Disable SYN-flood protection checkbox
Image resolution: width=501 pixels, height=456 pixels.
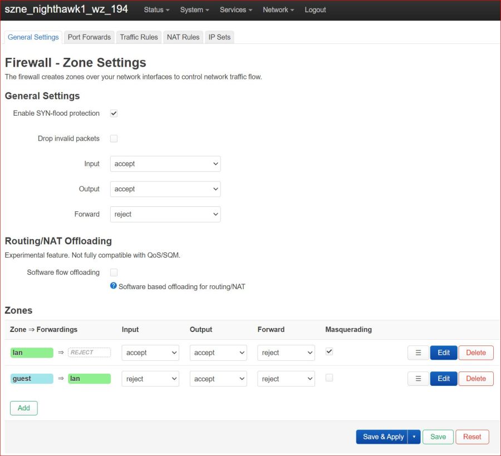click(x=114, y=113)
